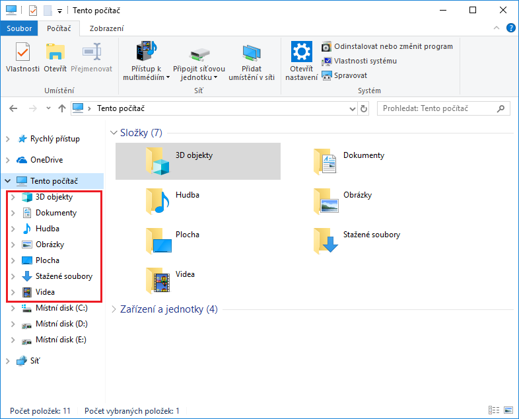Click Tento počítač in address bar
This screenshot has height=419, width=519.
[120, 108]
